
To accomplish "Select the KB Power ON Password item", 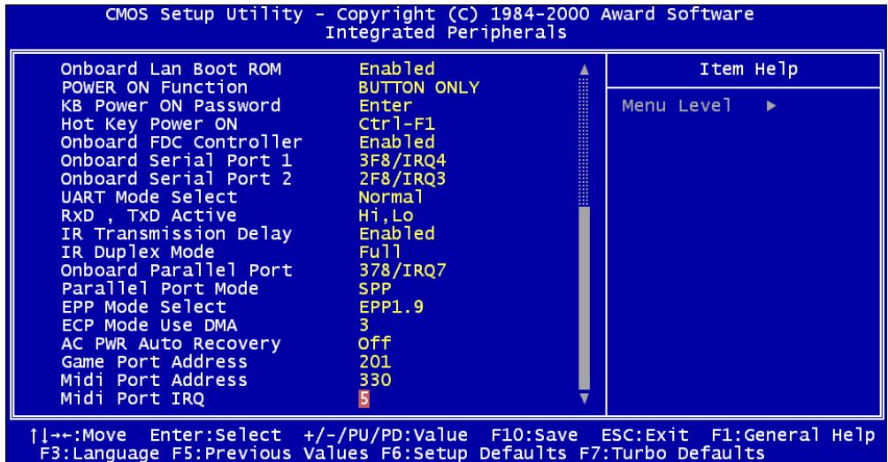I will click(x=141, y=105).
